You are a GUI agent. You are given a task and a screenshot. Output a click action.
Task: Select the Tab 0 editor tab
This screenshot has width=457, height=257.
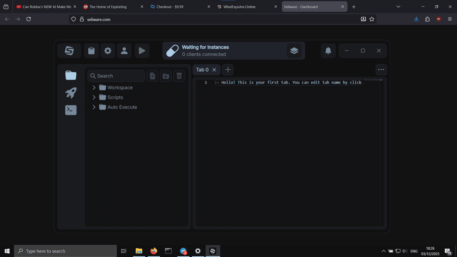pos(202,70)
